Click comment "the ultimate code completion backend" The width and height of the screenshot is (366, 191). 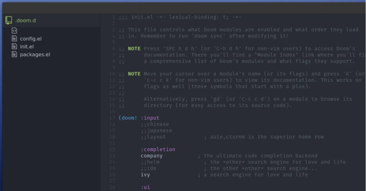(260, 156)
